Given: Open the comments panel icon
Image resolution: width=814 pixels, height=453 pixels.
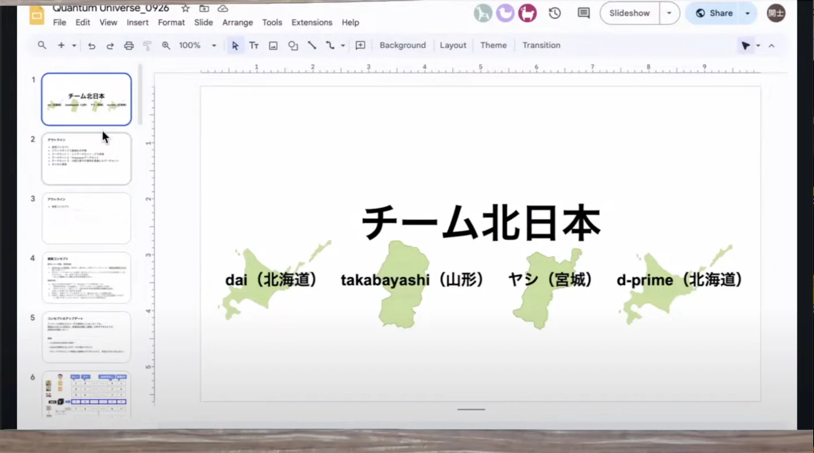Looking at the screenshot, I should click(x=583, y=13).
